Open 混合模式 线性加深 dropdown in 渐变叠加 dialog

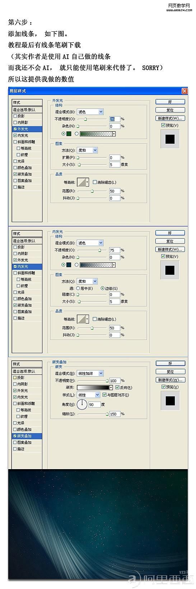90,373
